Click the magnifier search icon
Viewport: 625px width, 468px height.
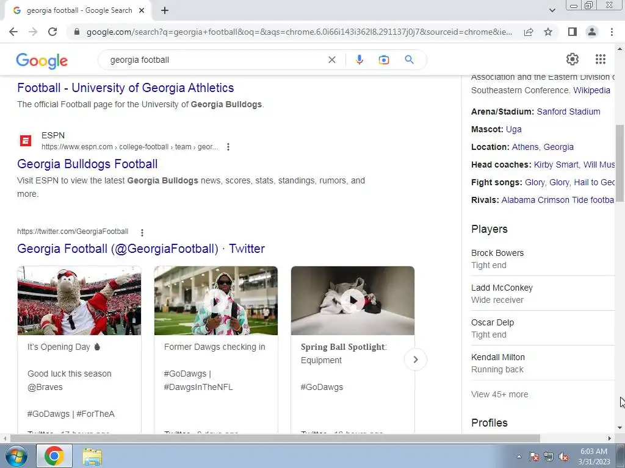pyautogui.click(x=409, y=60)
